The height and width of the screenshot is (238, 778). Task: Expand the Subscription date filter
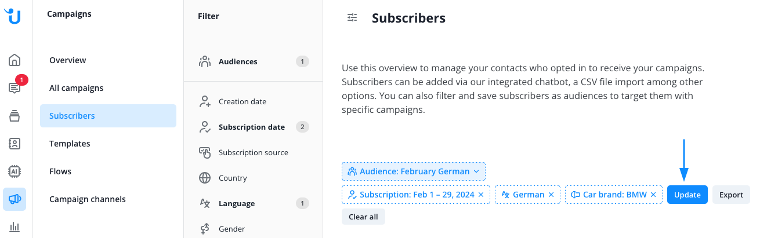click(x=253, y=127)
